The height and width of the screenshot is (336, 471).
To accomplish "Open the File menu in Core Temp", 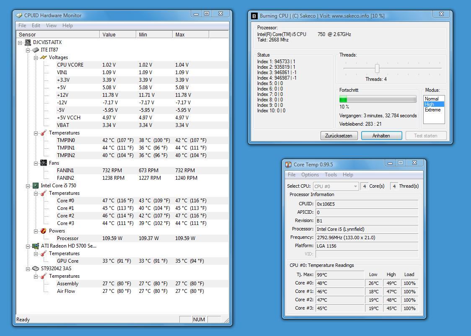I will pyautogui.click(x=292, y=175).
